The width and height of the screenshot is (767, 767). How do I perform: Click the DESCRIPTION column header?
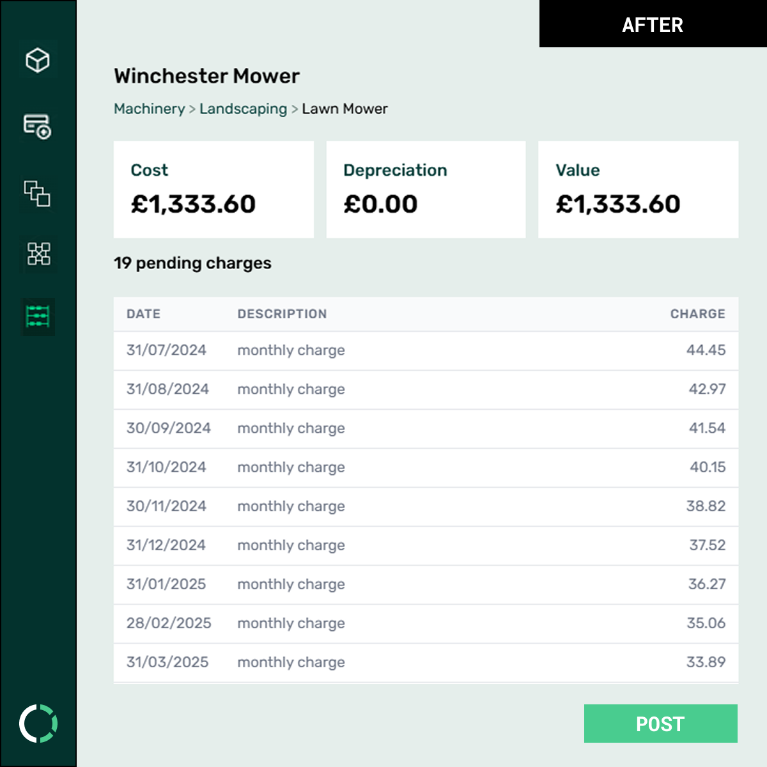point(282,314)
